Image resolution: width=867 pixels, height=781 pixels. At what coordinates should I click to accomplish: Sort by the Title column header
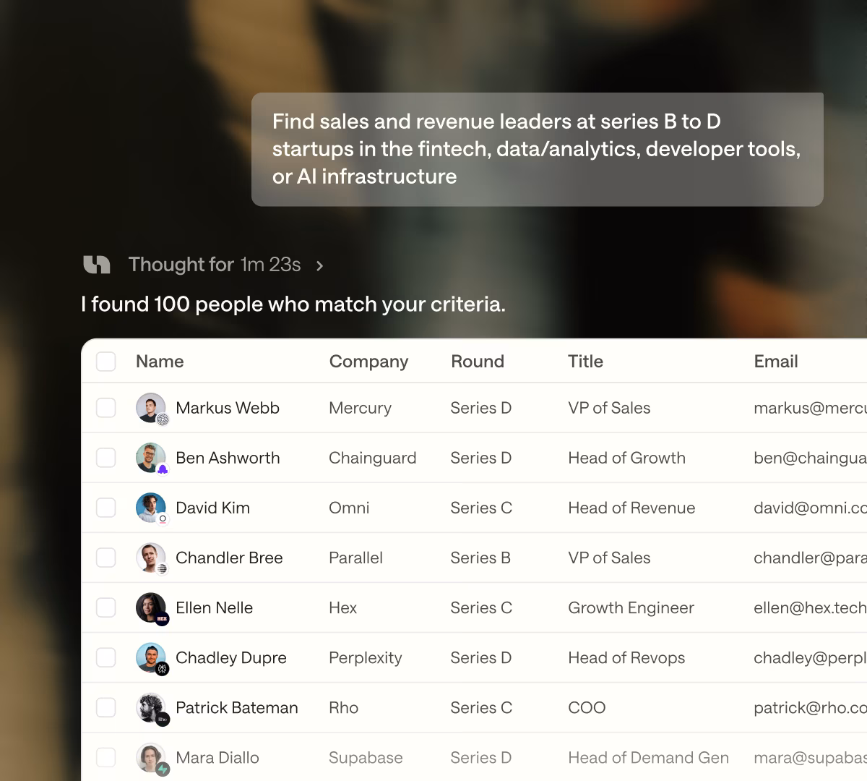pos(585,362)
